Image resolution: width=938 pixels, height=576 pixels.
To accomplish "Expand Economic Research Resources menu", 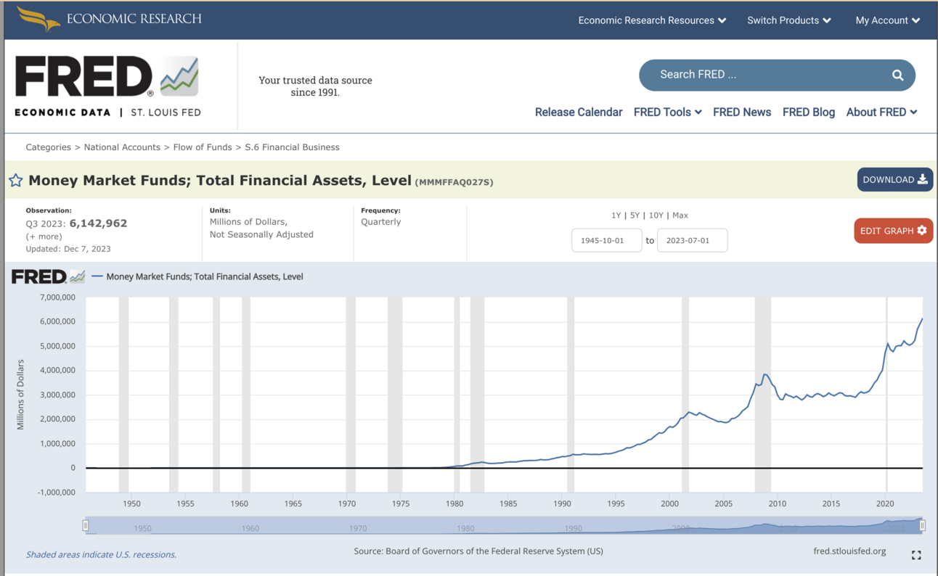I will [x=652, y=20].
